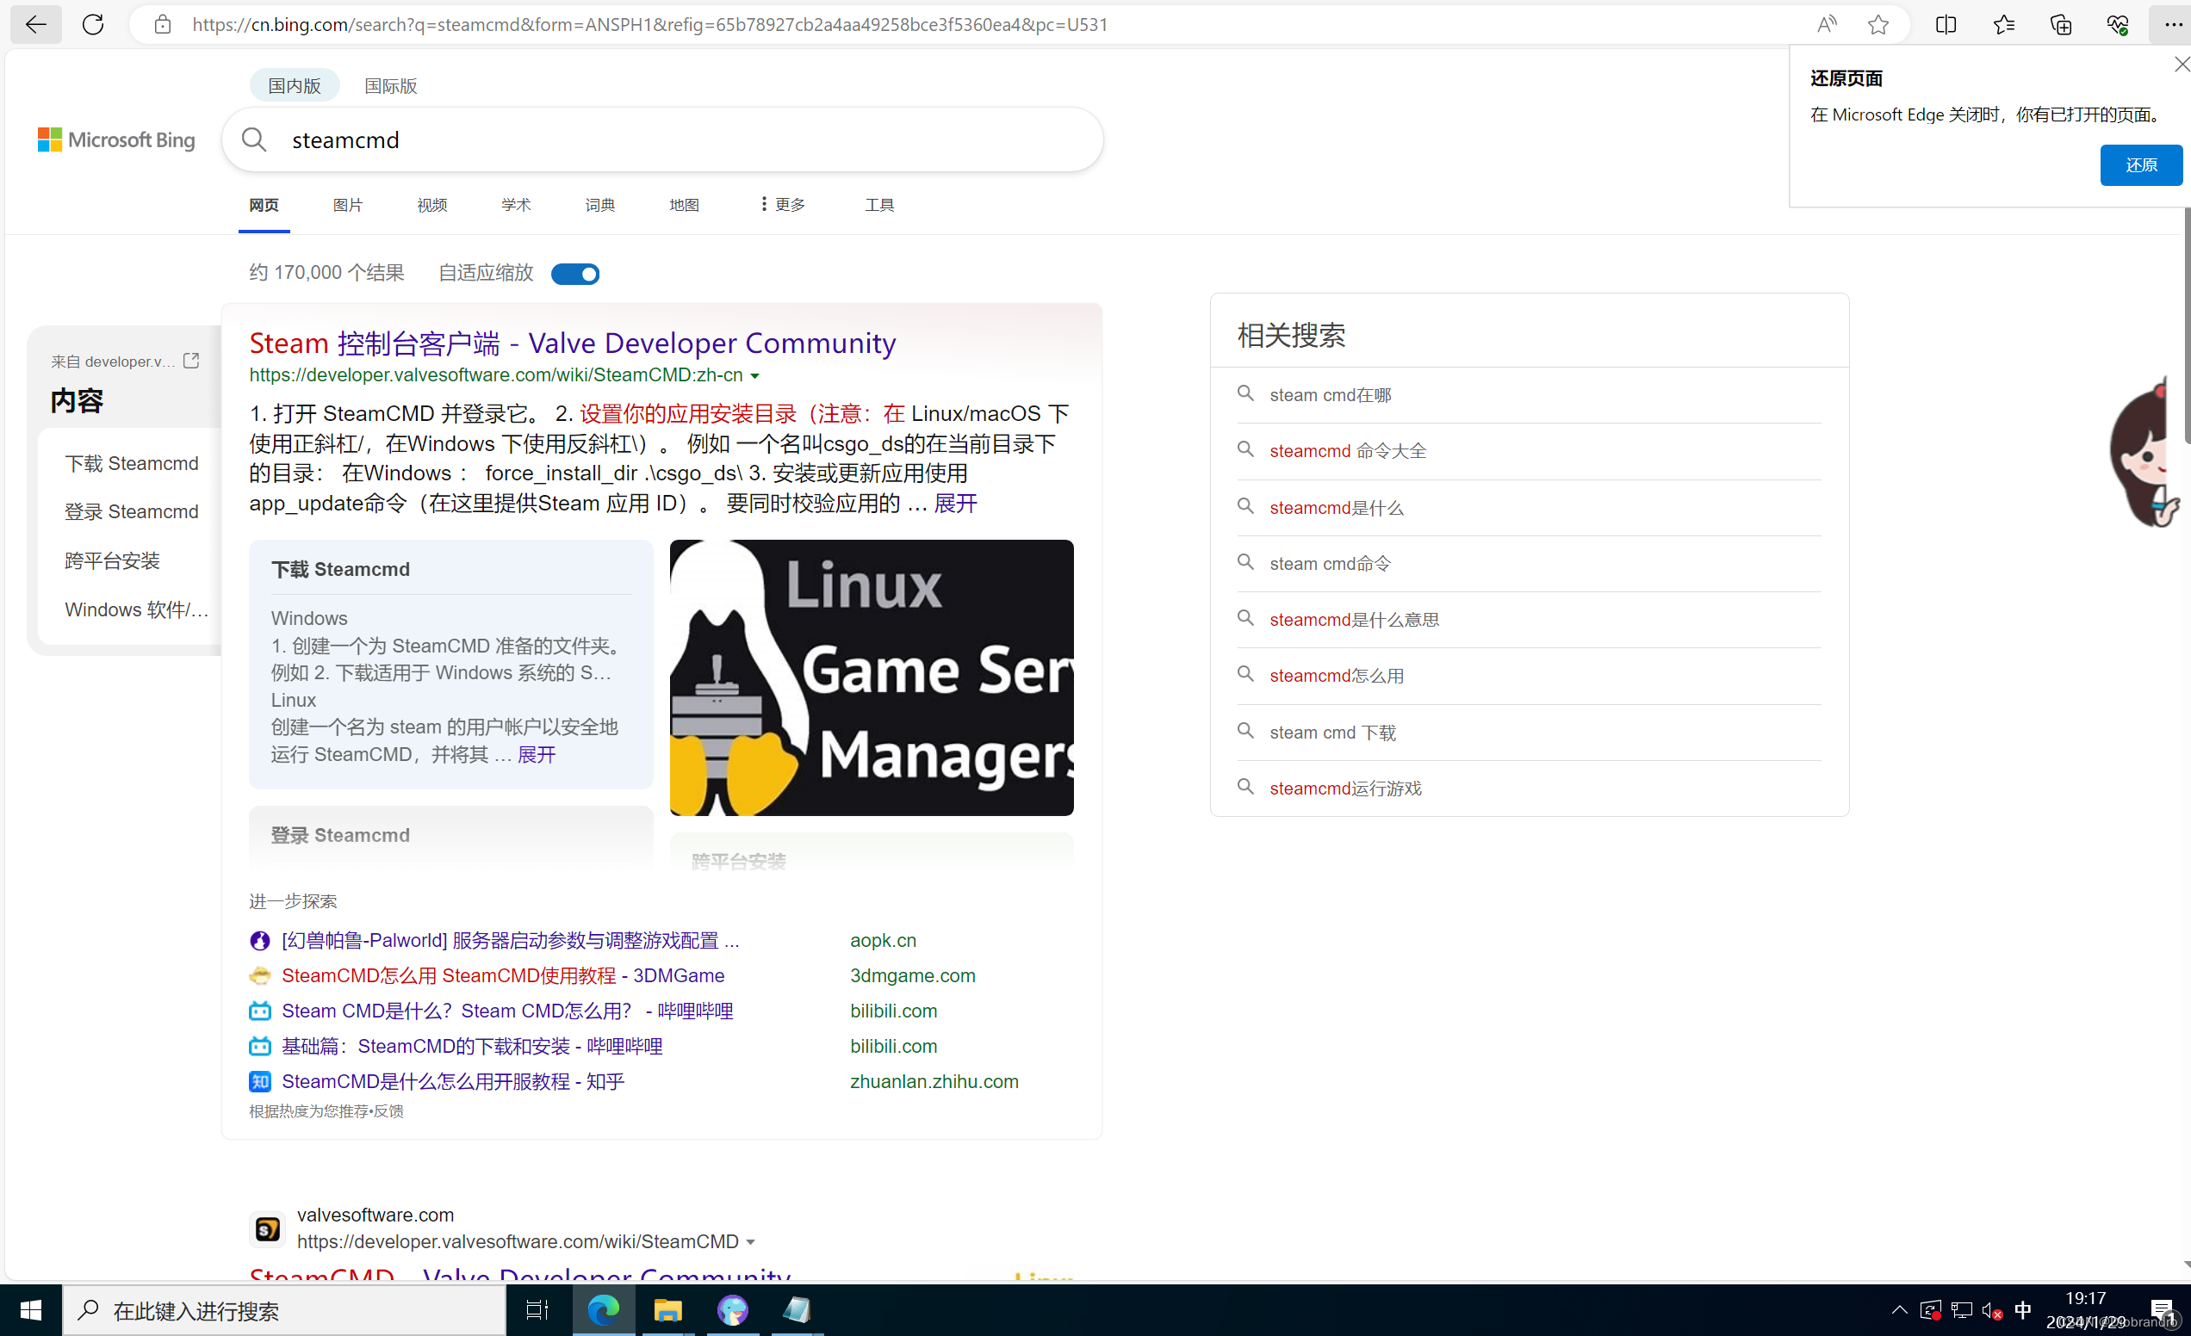Open external link icon beside developer.v... source

pyautogui.click(x=191, y=360)
